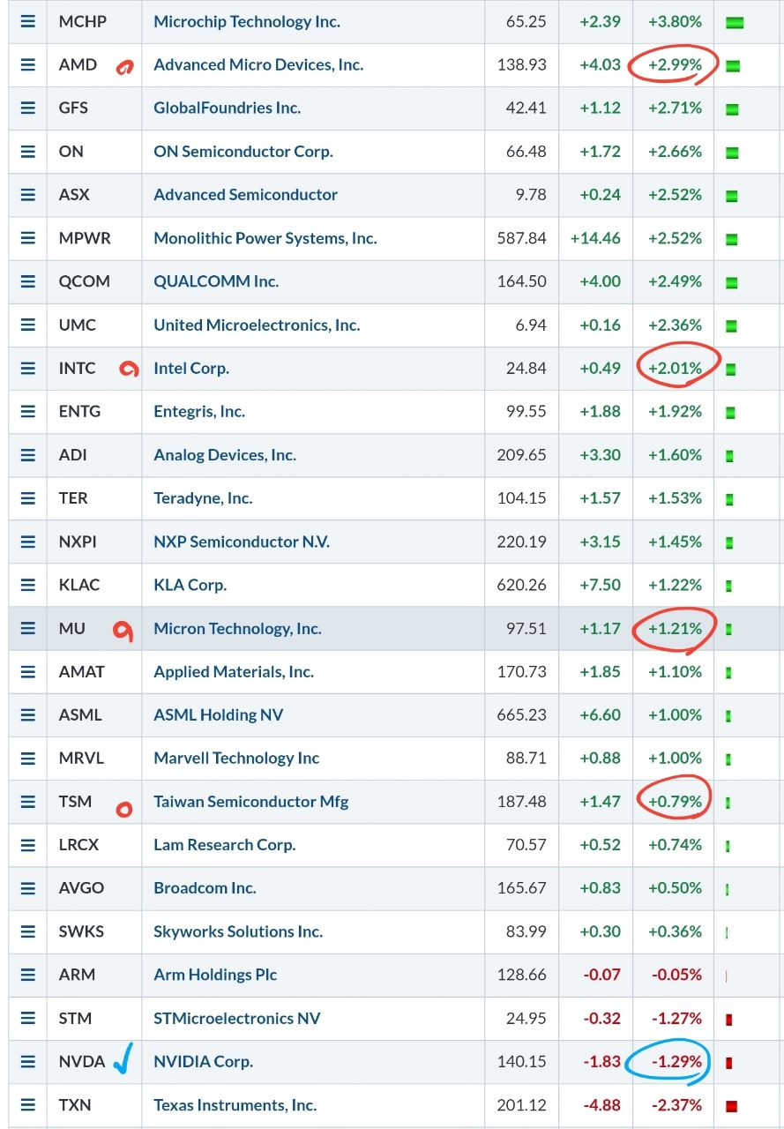Open the row menu icon for ASML
This screenshot has width=784, height=1129.
click(28, 714)
